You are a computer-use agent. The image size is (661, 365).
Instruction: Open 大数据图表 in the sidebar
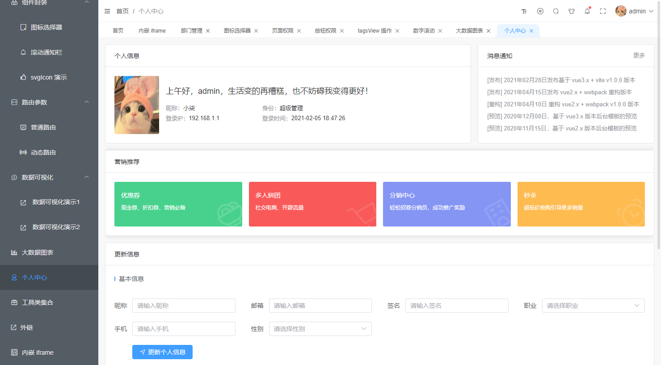[x=49, y=252]
